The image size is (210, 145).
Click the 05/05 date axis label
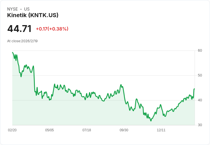49,130
